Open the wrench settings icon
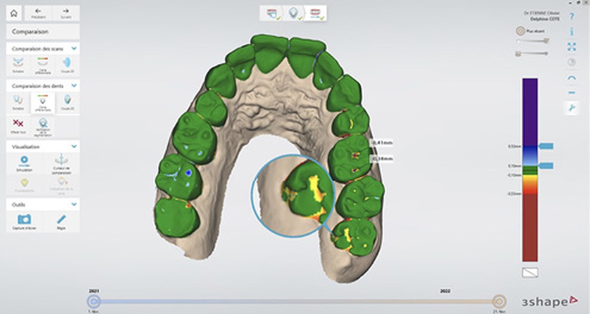The width and height of the screenshot is (590, 314). 571,108
